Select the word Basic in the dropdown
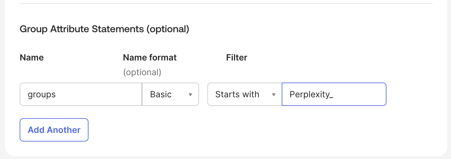The image size is (451, 159). [x=161, y=94]
